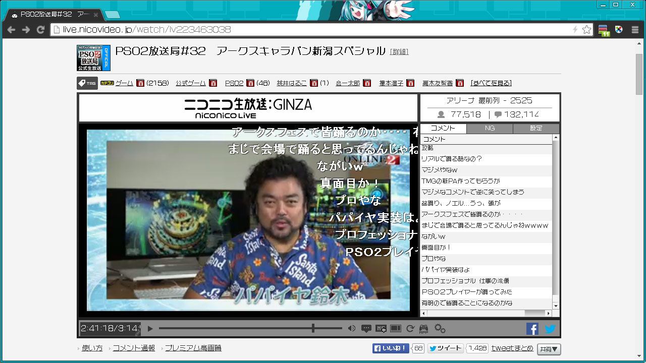The width and height of the screenshot is (646, 363).
Task: Click the 高木友梨香 tag link
Action: [438, 83]
